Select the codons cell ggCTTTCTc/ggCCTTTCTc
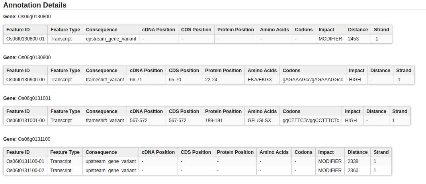The height and width of the screenshot is (184, 426). coord(311,121)
